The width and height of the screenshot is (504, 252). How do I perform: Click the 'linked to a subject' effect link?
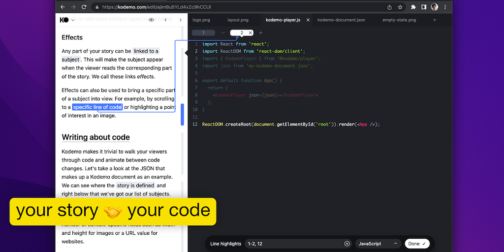pyautogui.click(x=146, y=51)
